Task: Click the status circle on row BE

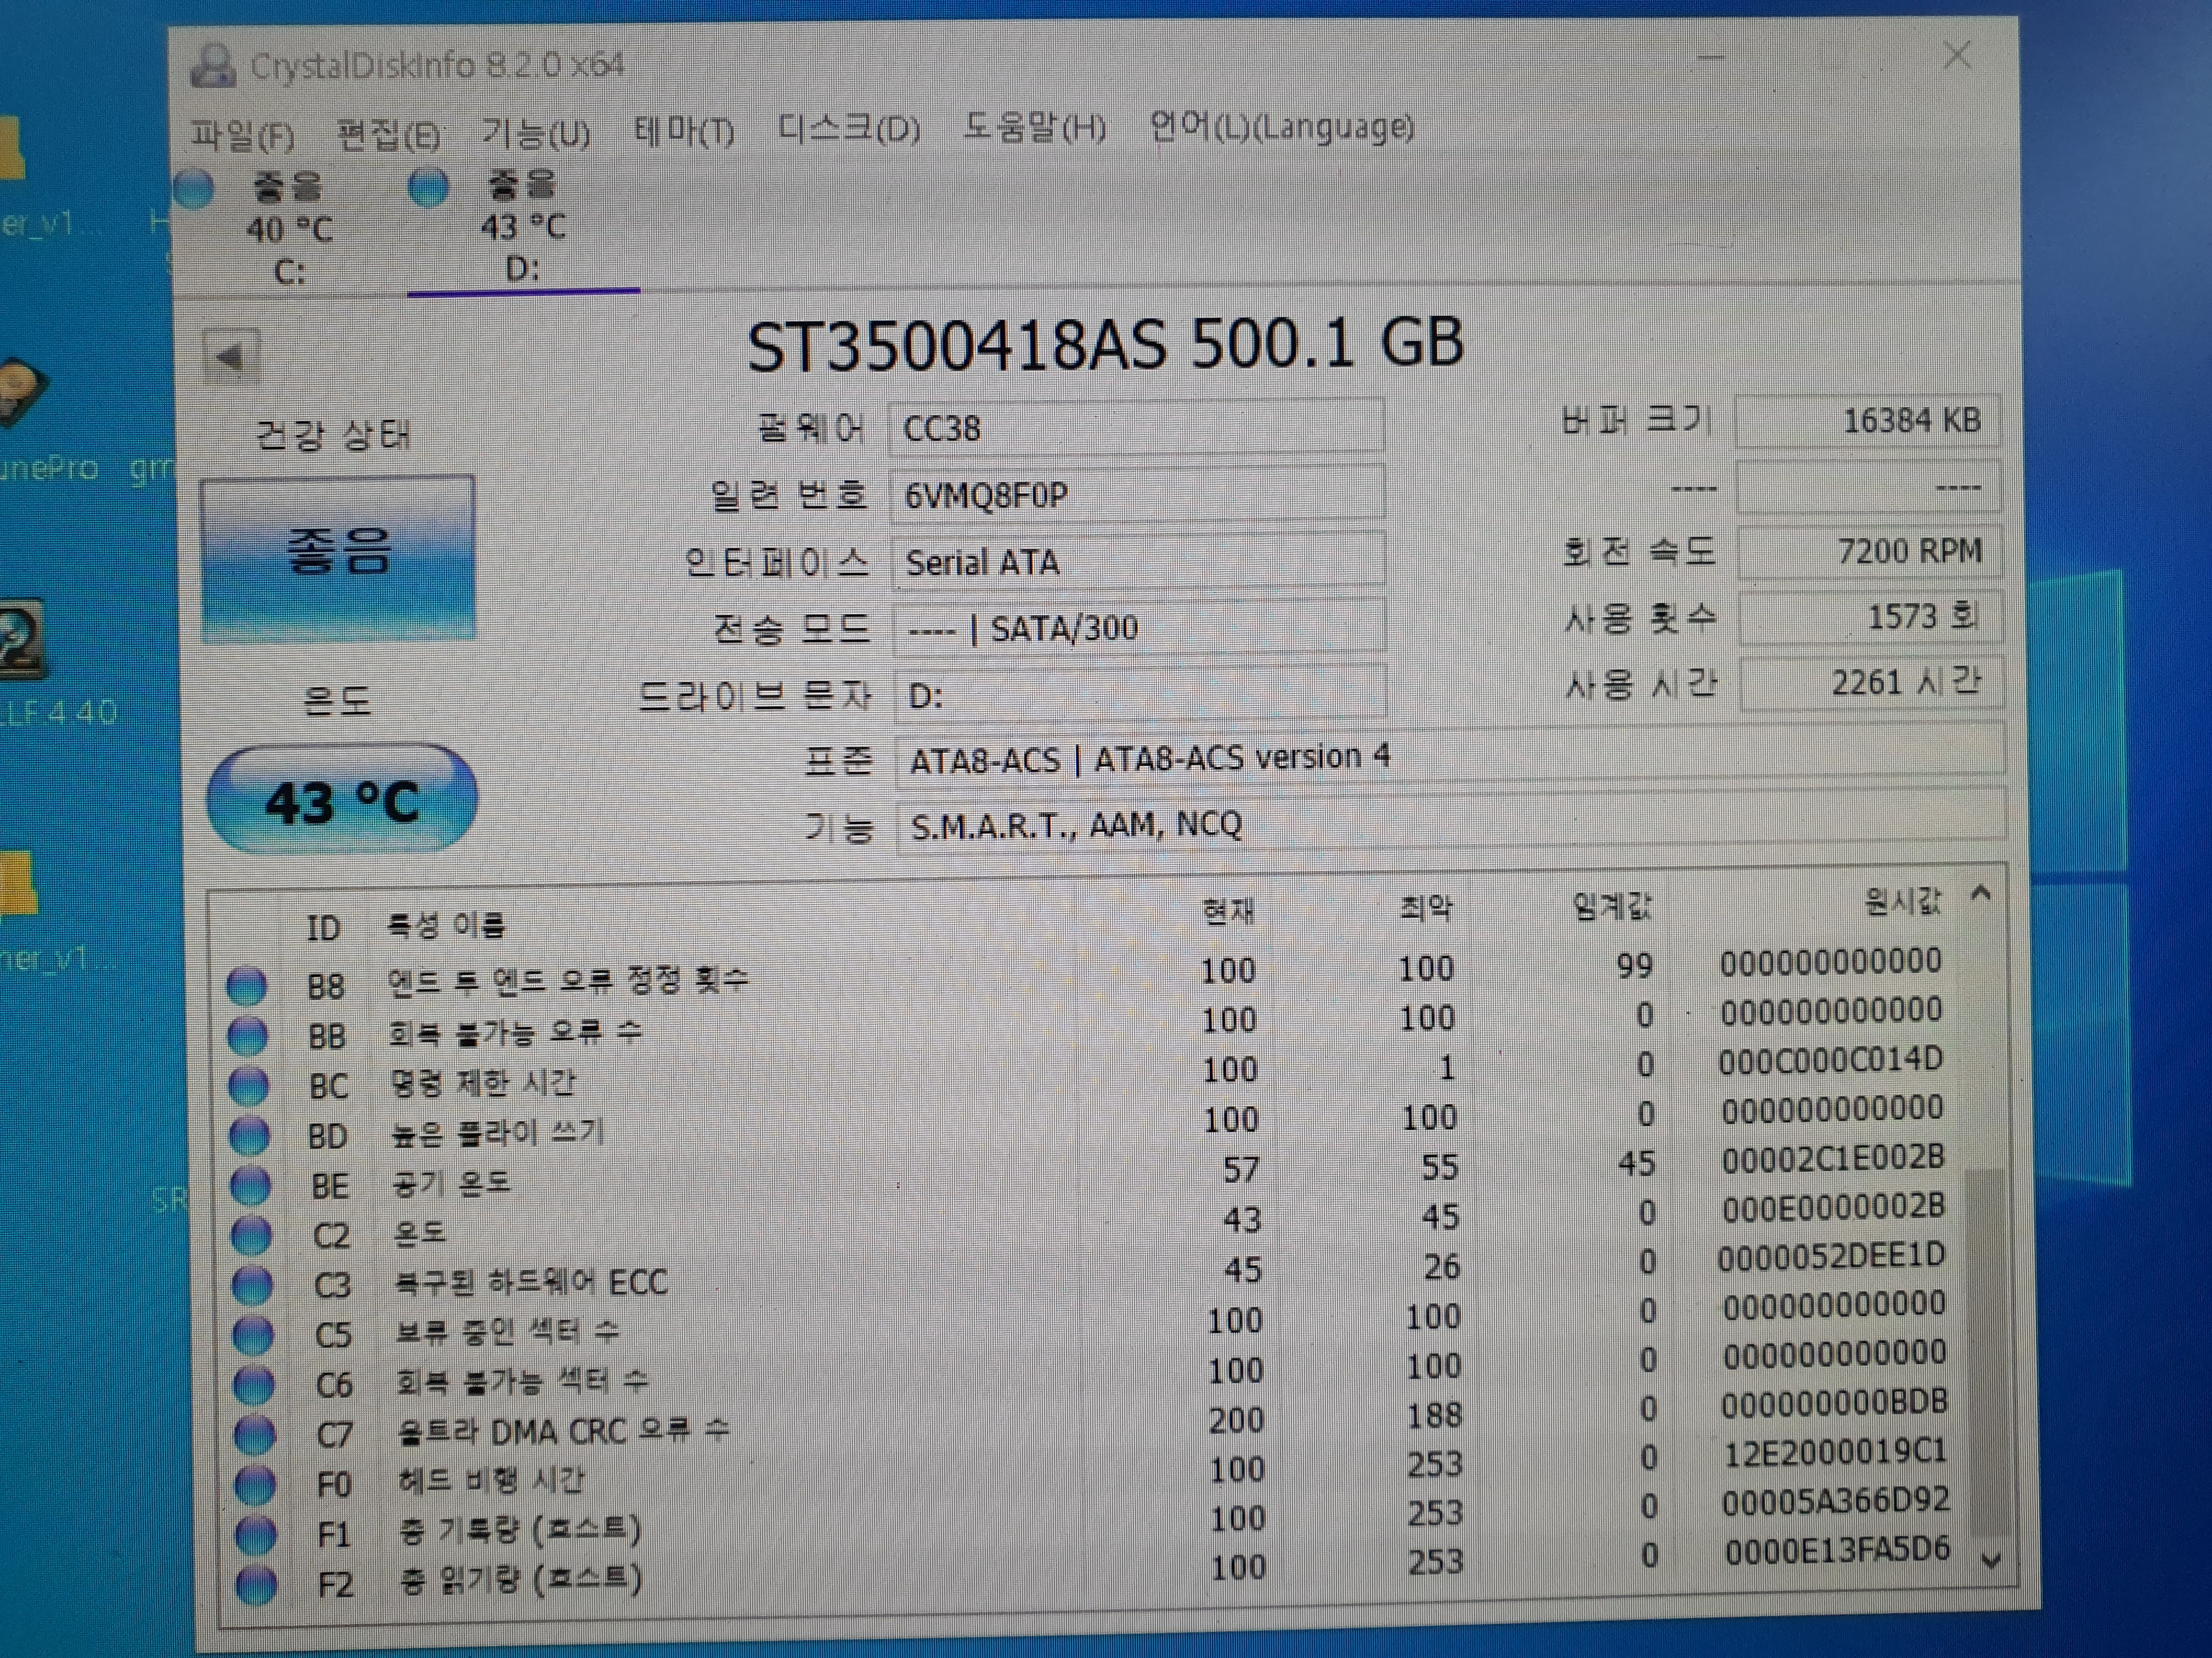Action: 250,1185
